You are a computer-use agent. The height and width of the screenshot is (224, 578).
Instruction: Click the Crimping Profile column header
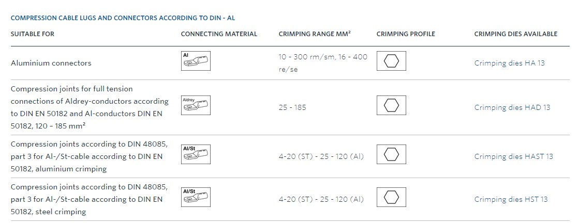click(406, 34)
